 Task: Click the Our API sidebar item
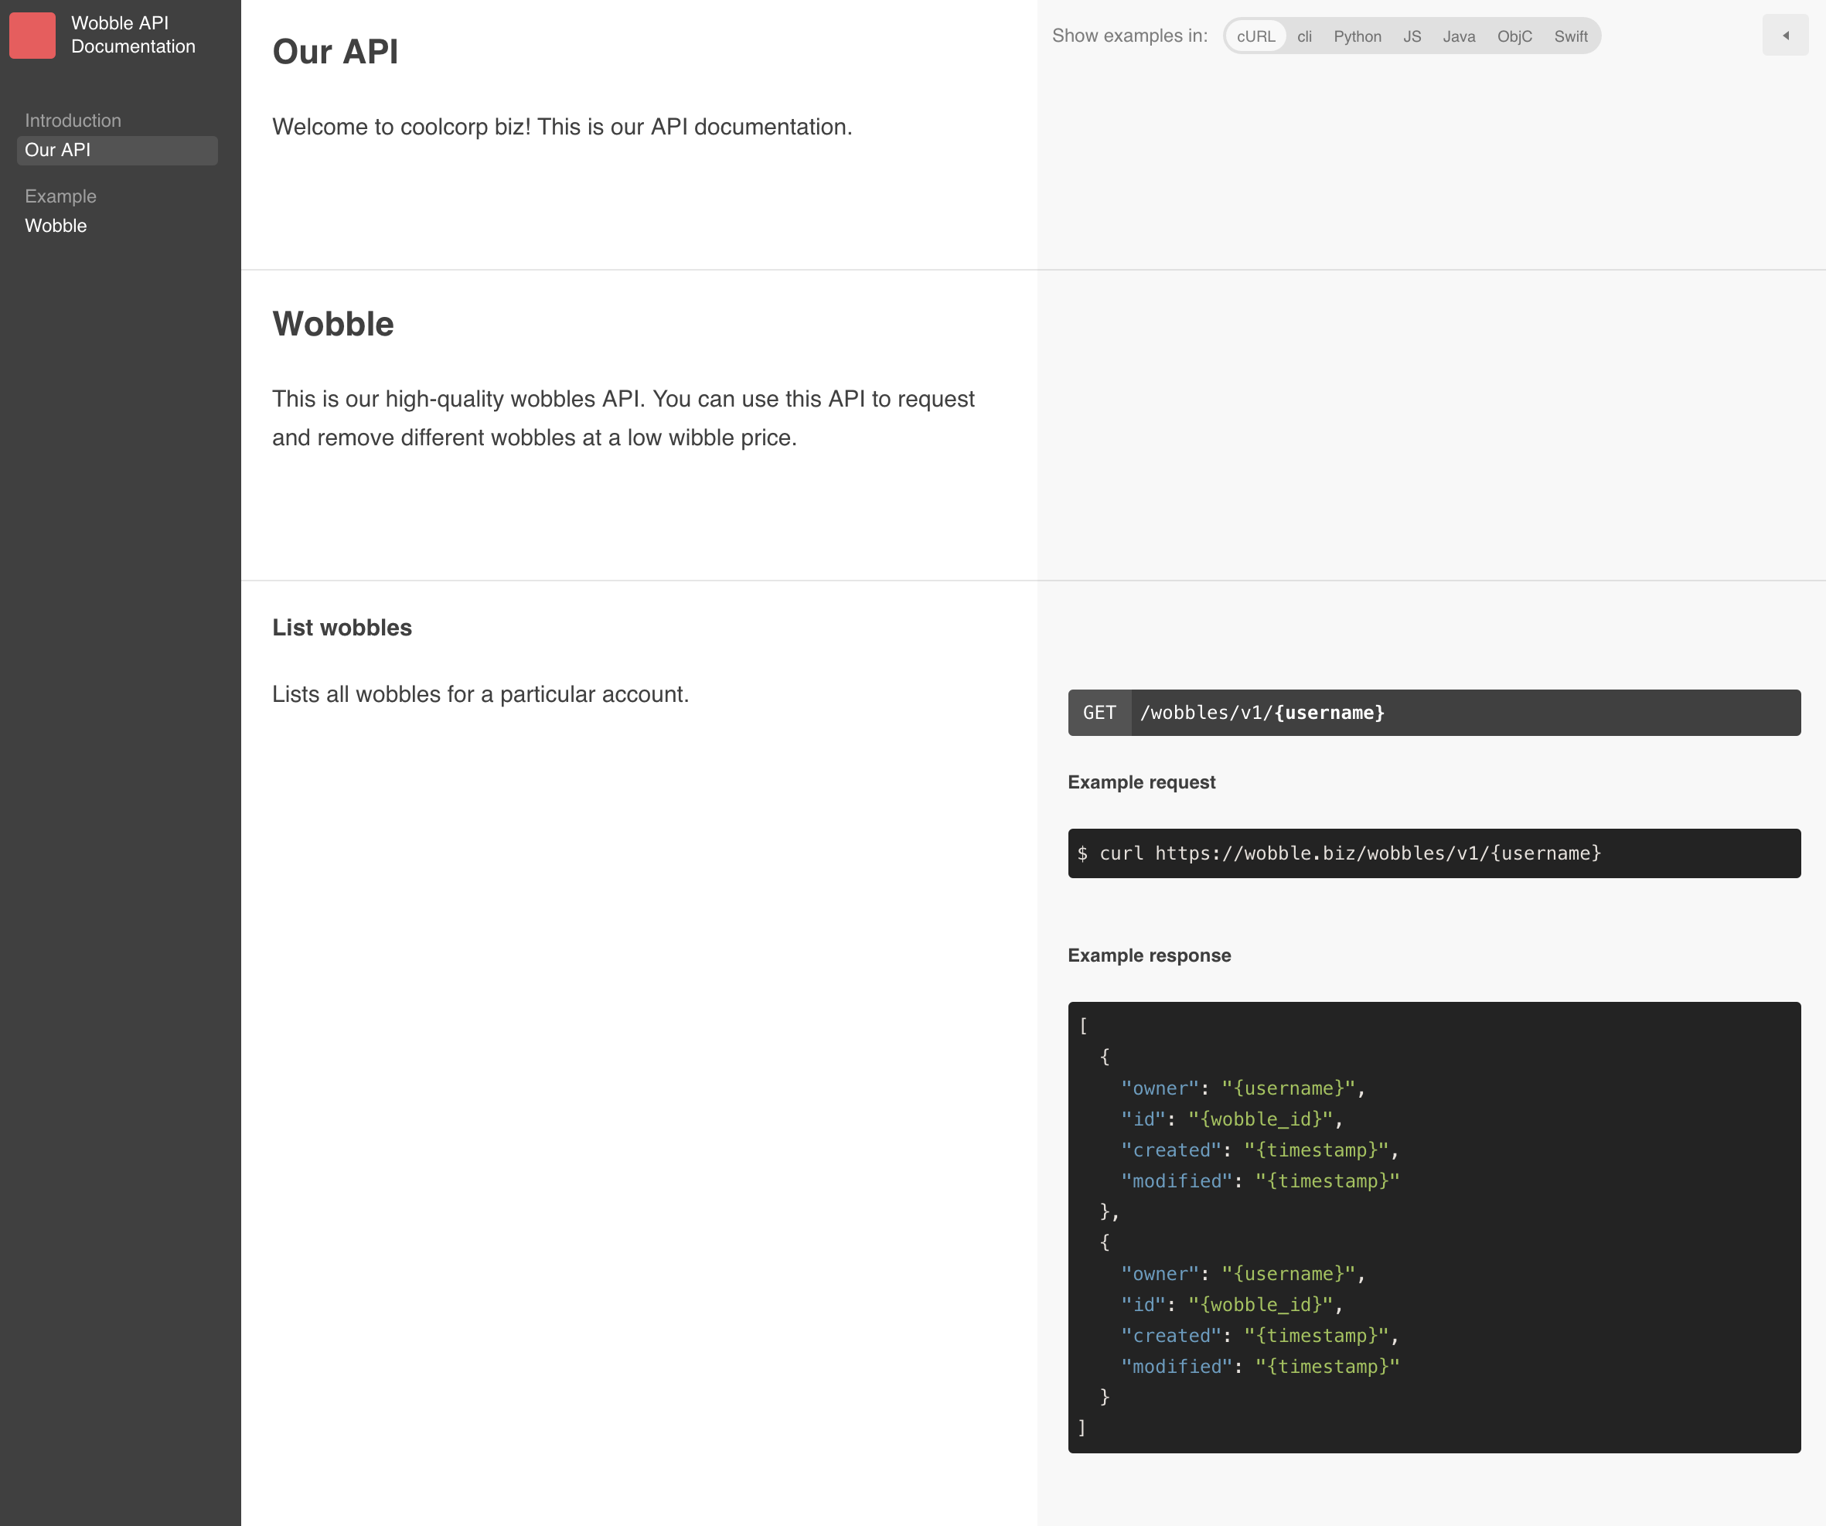point(120,148)
